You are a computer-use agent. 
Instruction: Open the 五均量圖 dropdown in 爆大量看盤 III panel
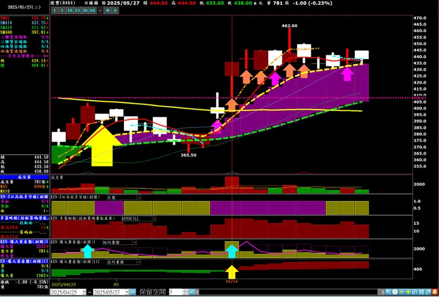click(139, 262)
